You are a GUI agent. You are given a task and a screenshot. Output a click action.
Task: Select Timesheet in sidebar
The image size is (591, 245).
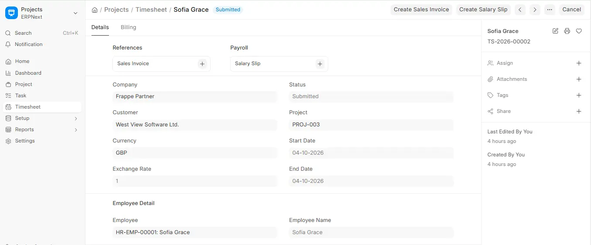(42, 107)
